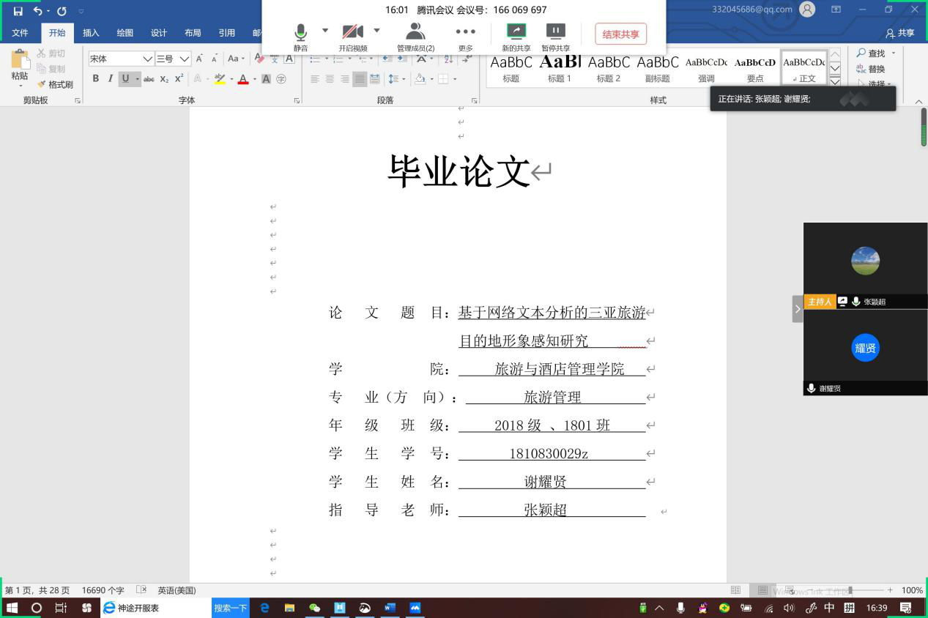The height and width of the screenshot is (618, 928).
Task: Switch to the Insert (插入) ribbon tab
Action: point(91,33)
